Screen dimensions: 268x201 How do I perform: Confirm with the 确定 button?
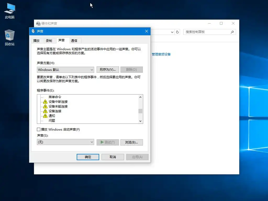click(x=88, y=157)
